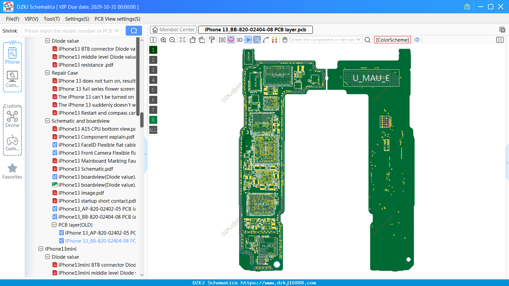Open the ColorScheme settings
Image resolution: width=509 pixels, height=286 pixels.
[x=392, y=40]
